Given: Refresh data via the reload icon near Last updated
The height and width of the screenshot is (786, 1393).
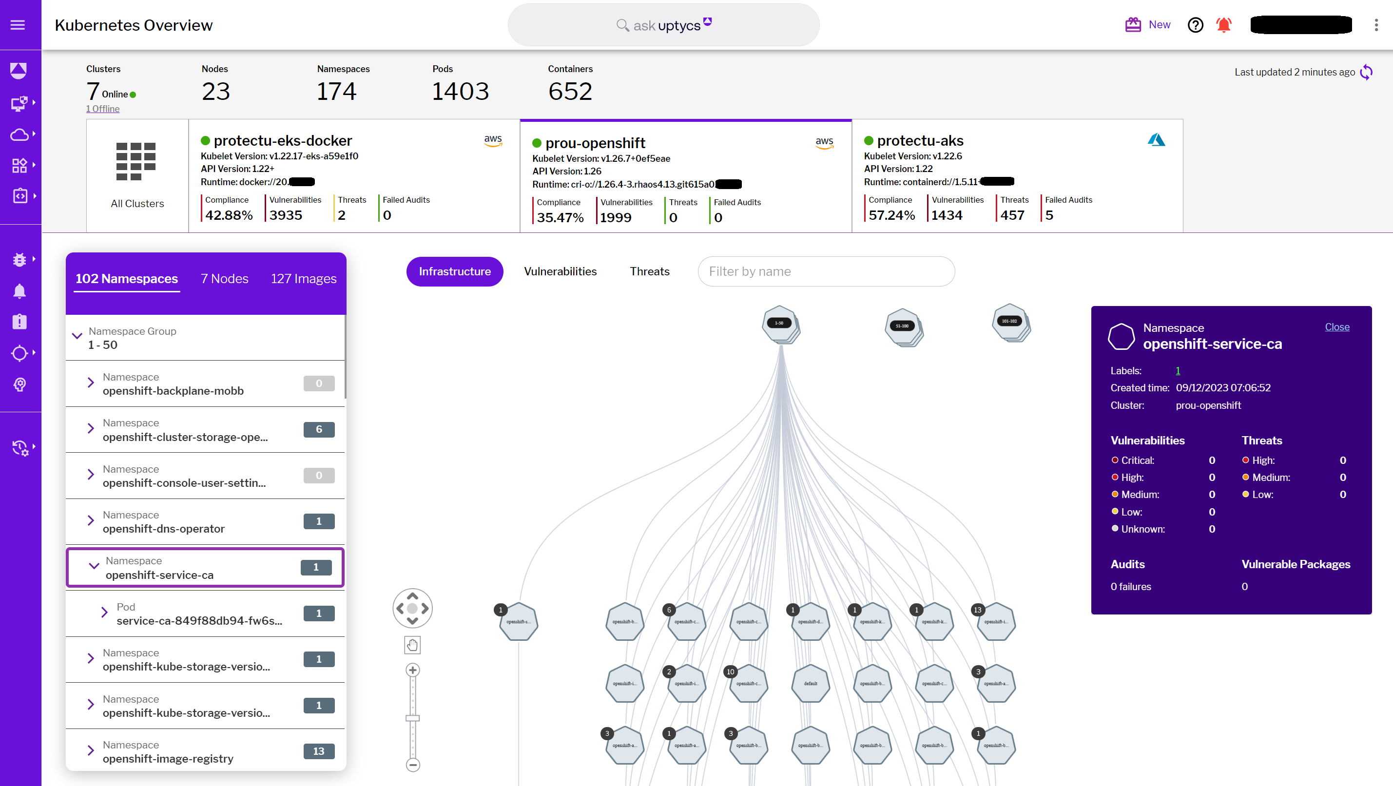Looking at the screenshot, I should click(x=1367, y=72).
